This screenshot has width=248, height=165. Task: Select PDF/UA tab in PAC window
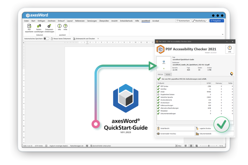(160, 74)
